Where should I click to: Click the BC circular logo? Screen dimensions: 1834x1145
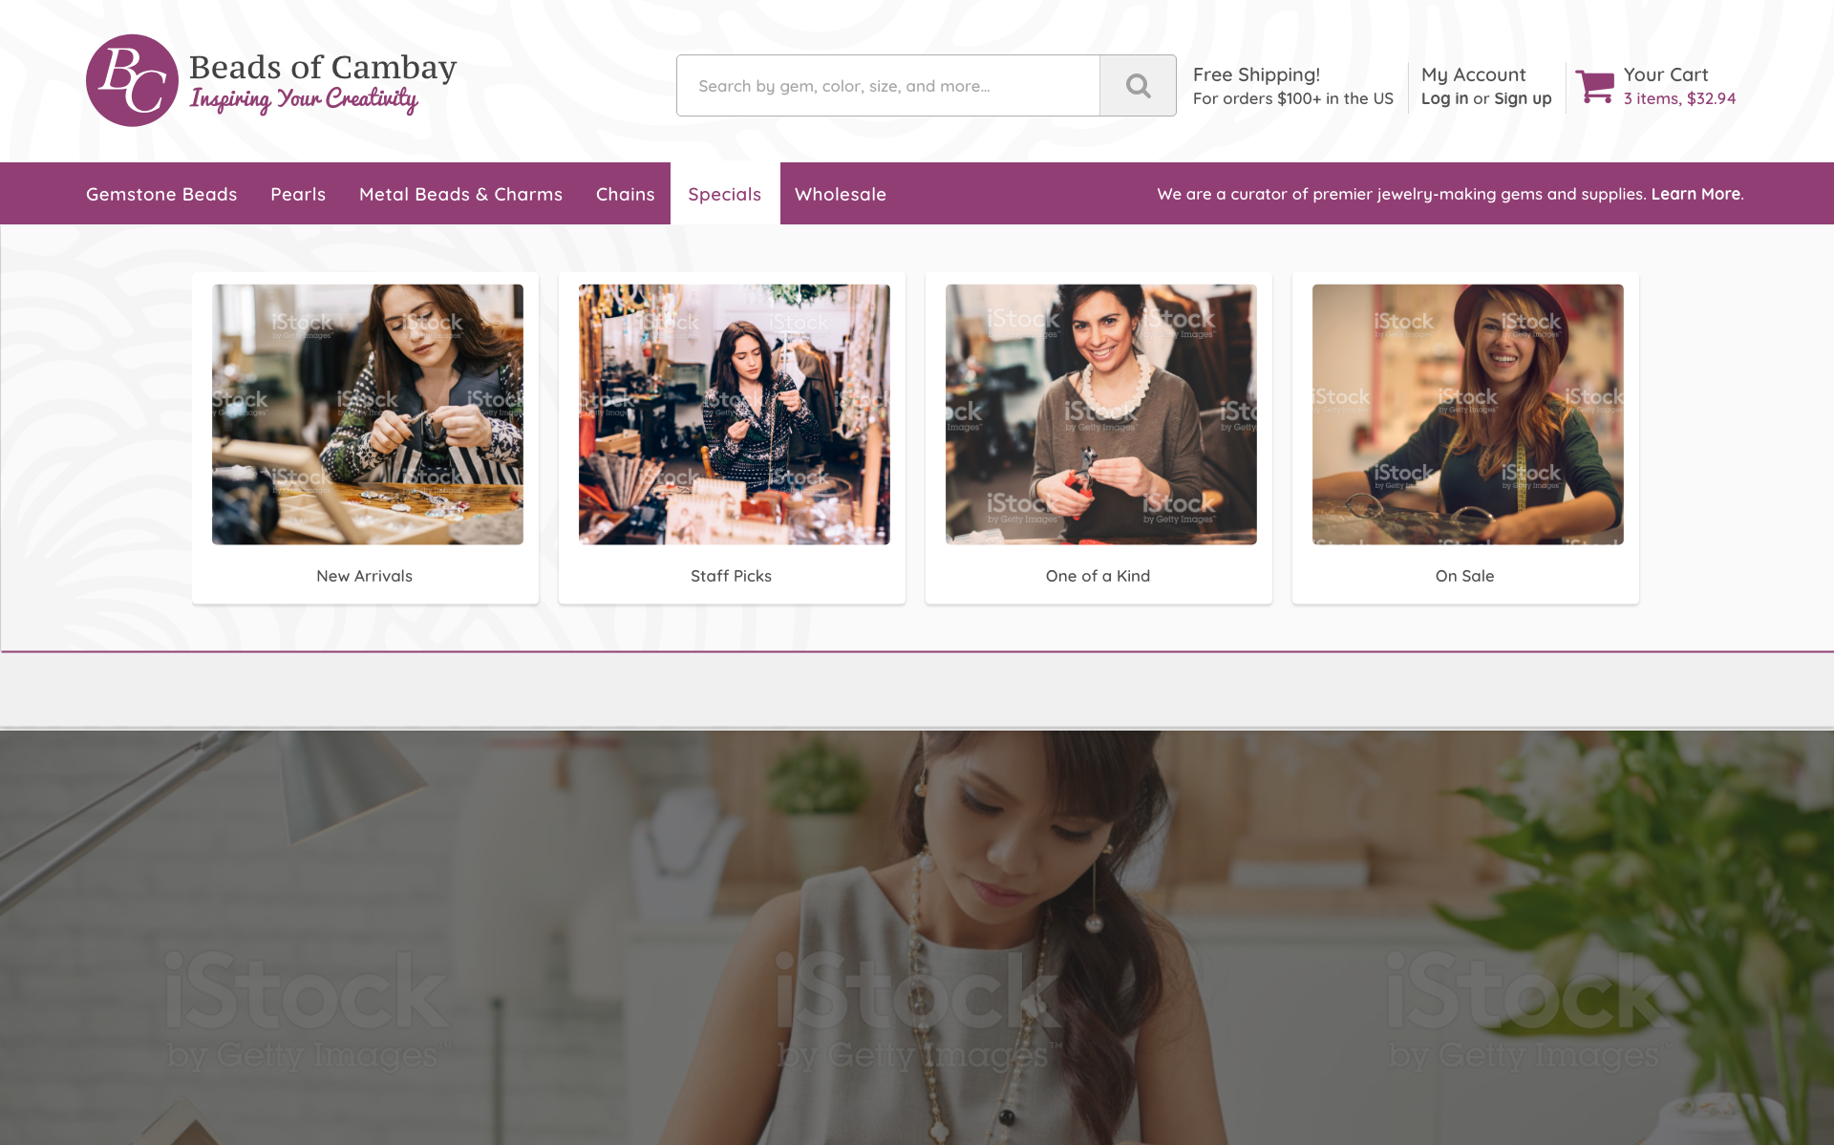pos(132,81)
